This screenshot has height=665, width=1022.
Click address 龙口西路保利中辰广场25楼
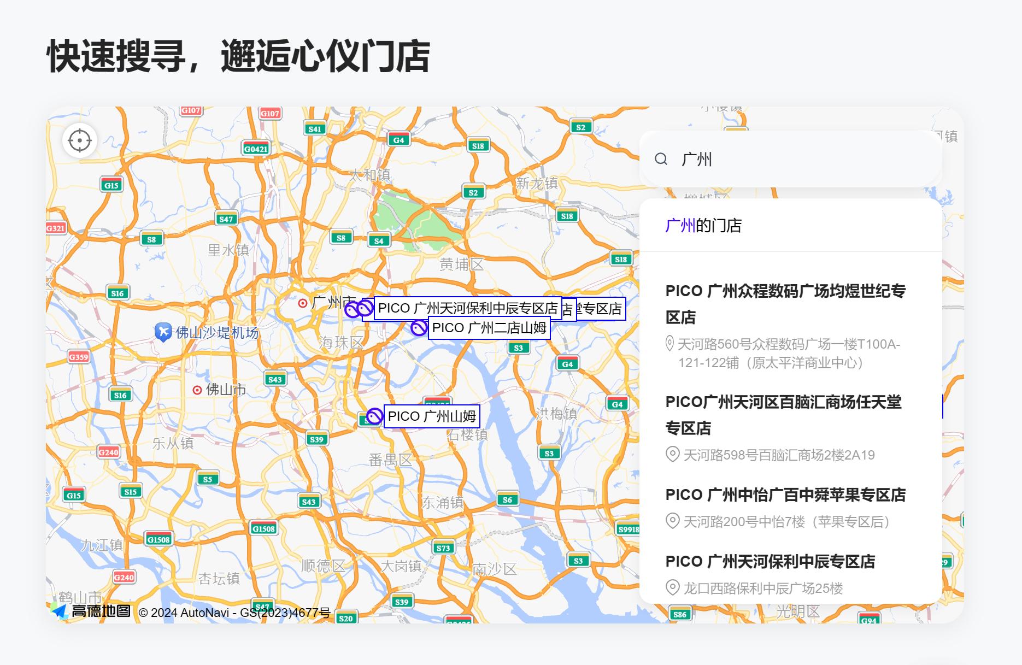click(763, 589)
